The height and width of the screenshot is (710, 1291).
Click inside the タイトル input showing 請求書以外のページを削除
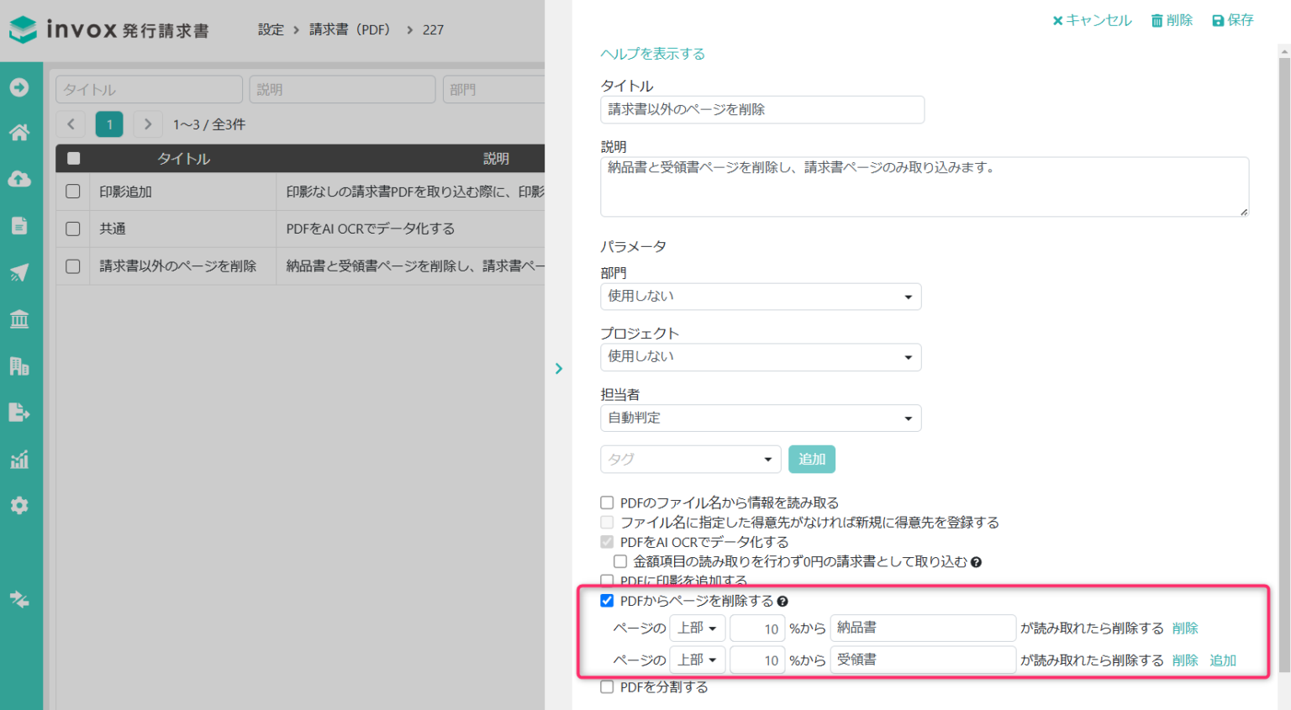click(761, 109)
